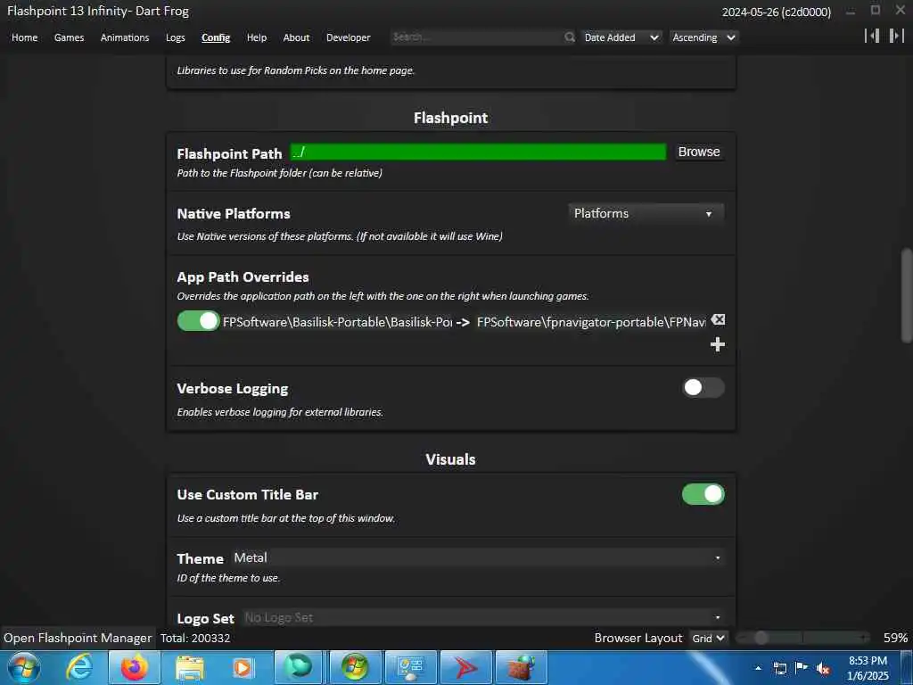Open the Animations tab
The height and width of the screenshot is (685, 913).
(x=125, y=37)
